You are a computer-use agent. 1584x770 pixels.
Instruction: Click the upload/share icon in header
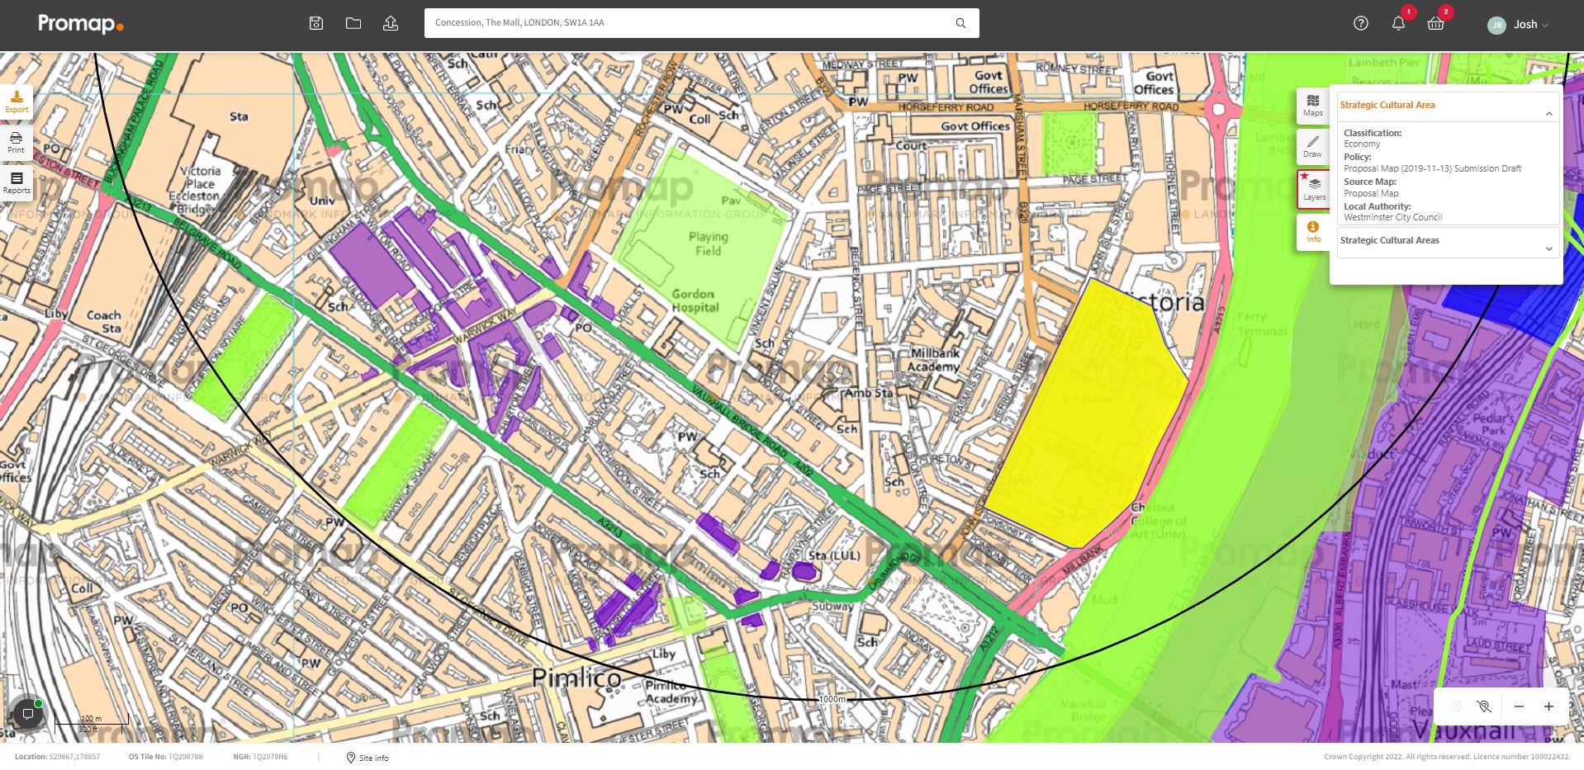(x=391, y=23)
